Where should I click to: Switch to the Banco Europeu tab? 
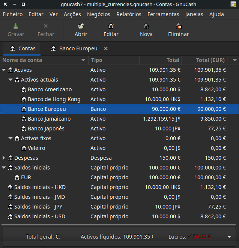(x=78, y=48)
